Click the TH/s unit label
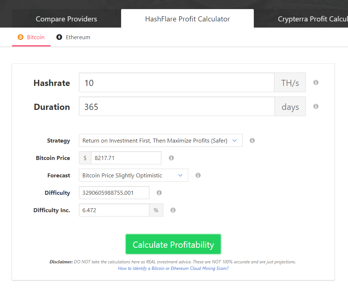 click(290, 83)
